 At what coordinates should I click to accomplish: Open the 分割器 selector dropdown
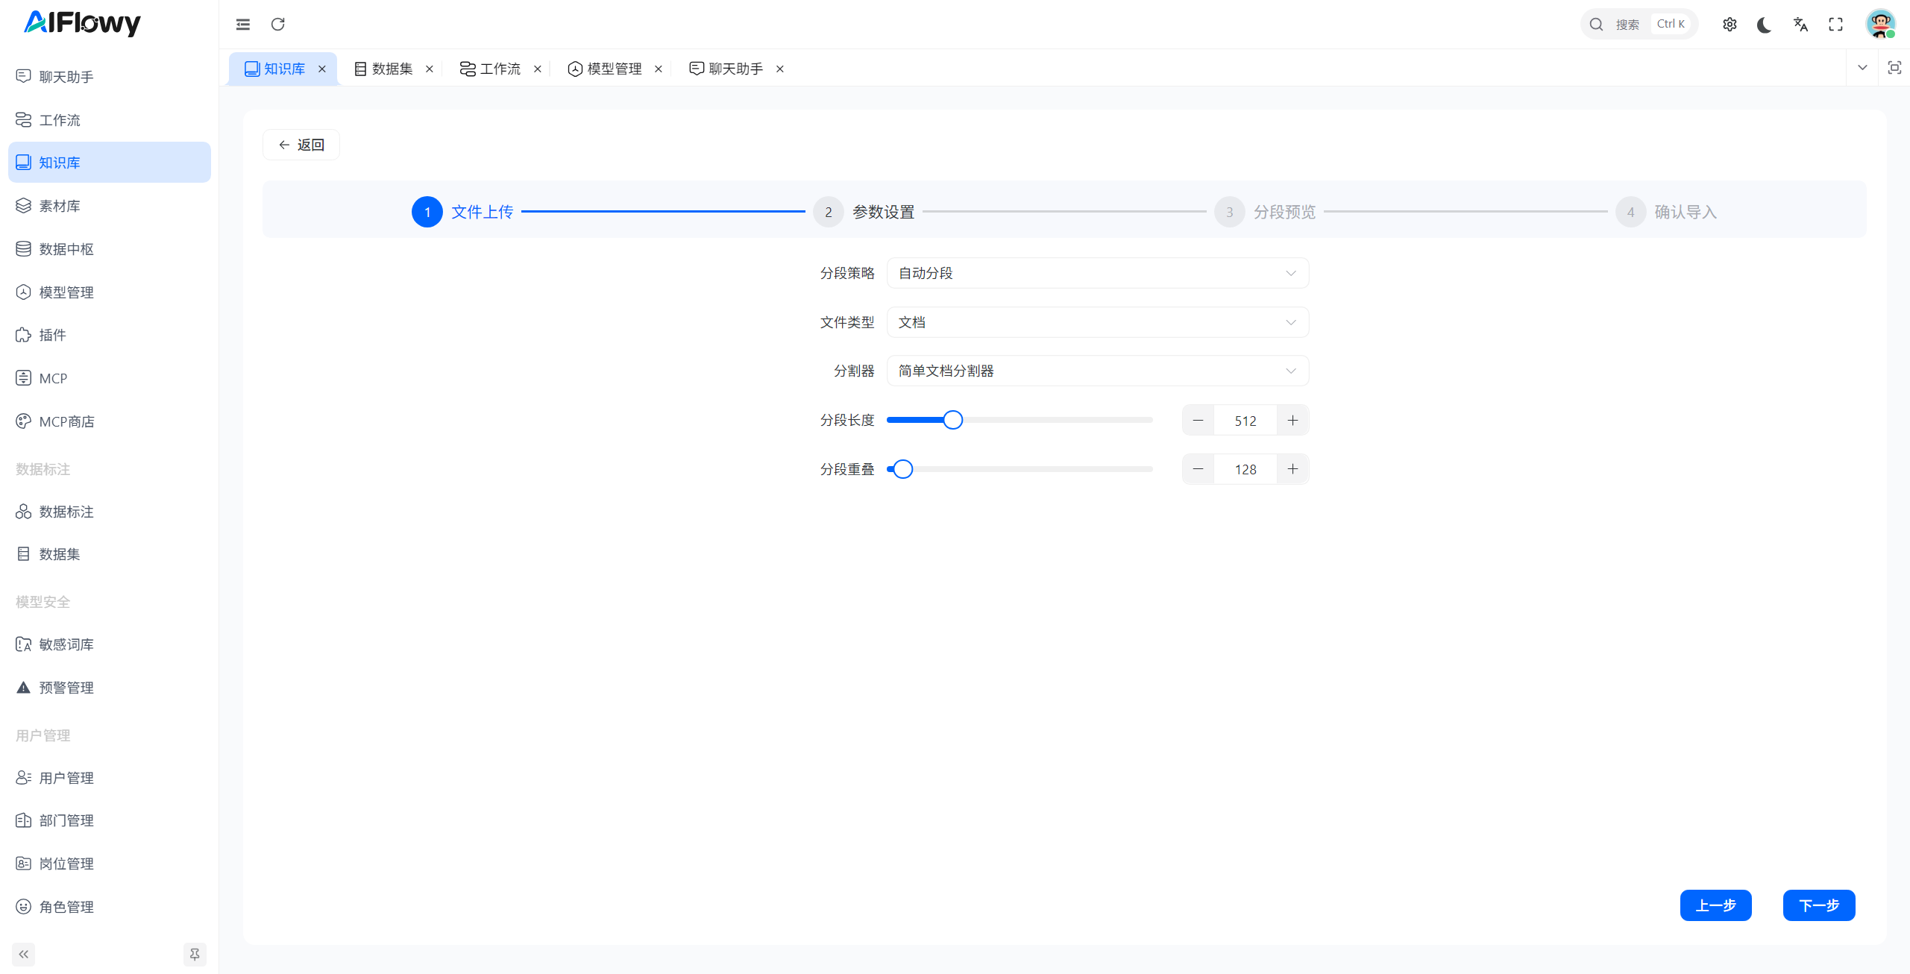click(1097, 371)
